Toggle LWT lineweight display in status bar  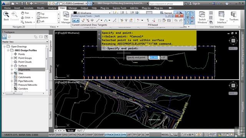pos(129,135)
